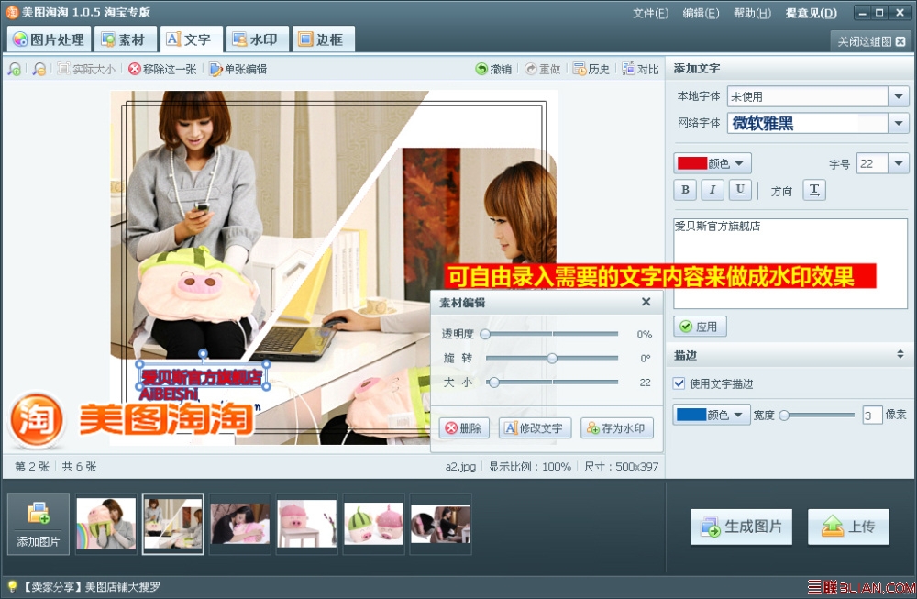Click the 美图淘淘 app logo icon in title bar
Viewport: 917px width, 599px height.
(12, 12)
